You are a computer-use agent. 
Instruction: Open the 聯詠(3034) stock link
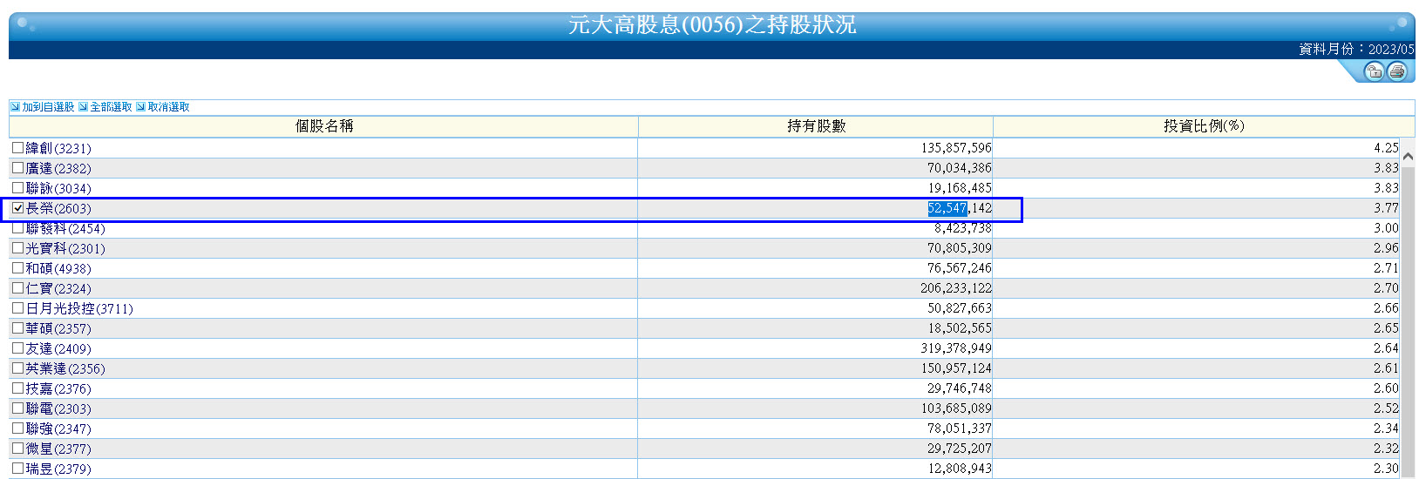[58, 189]
